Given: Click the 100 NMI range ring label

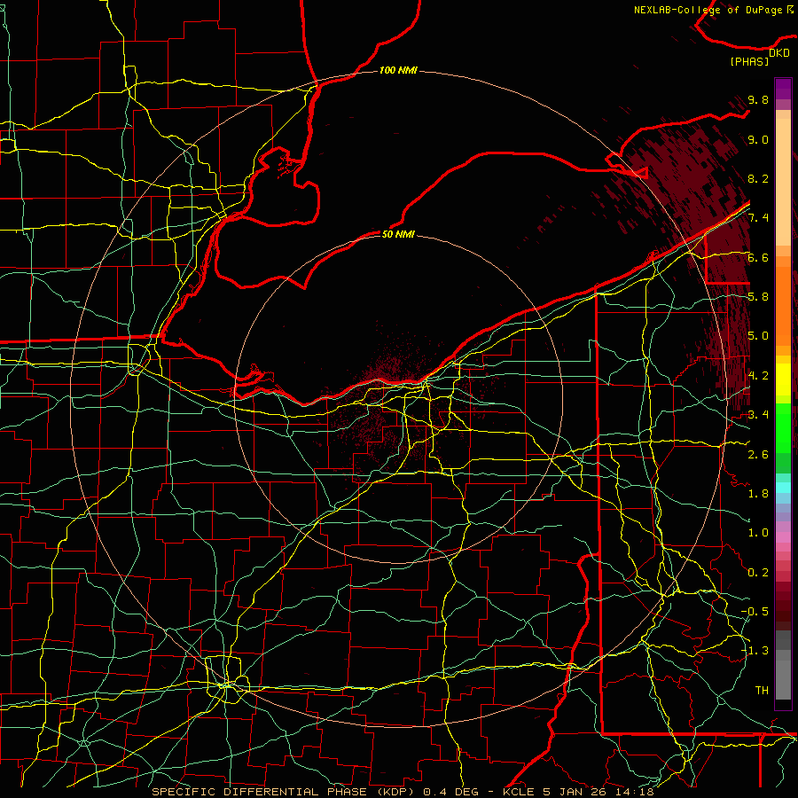Looking at the screenshot, I should point(398,70).
